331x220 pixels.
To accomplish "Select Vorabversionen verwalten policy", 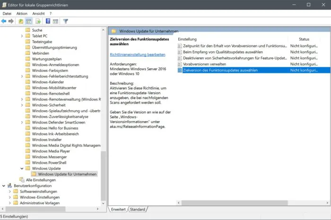I will [x=205, y=64].
